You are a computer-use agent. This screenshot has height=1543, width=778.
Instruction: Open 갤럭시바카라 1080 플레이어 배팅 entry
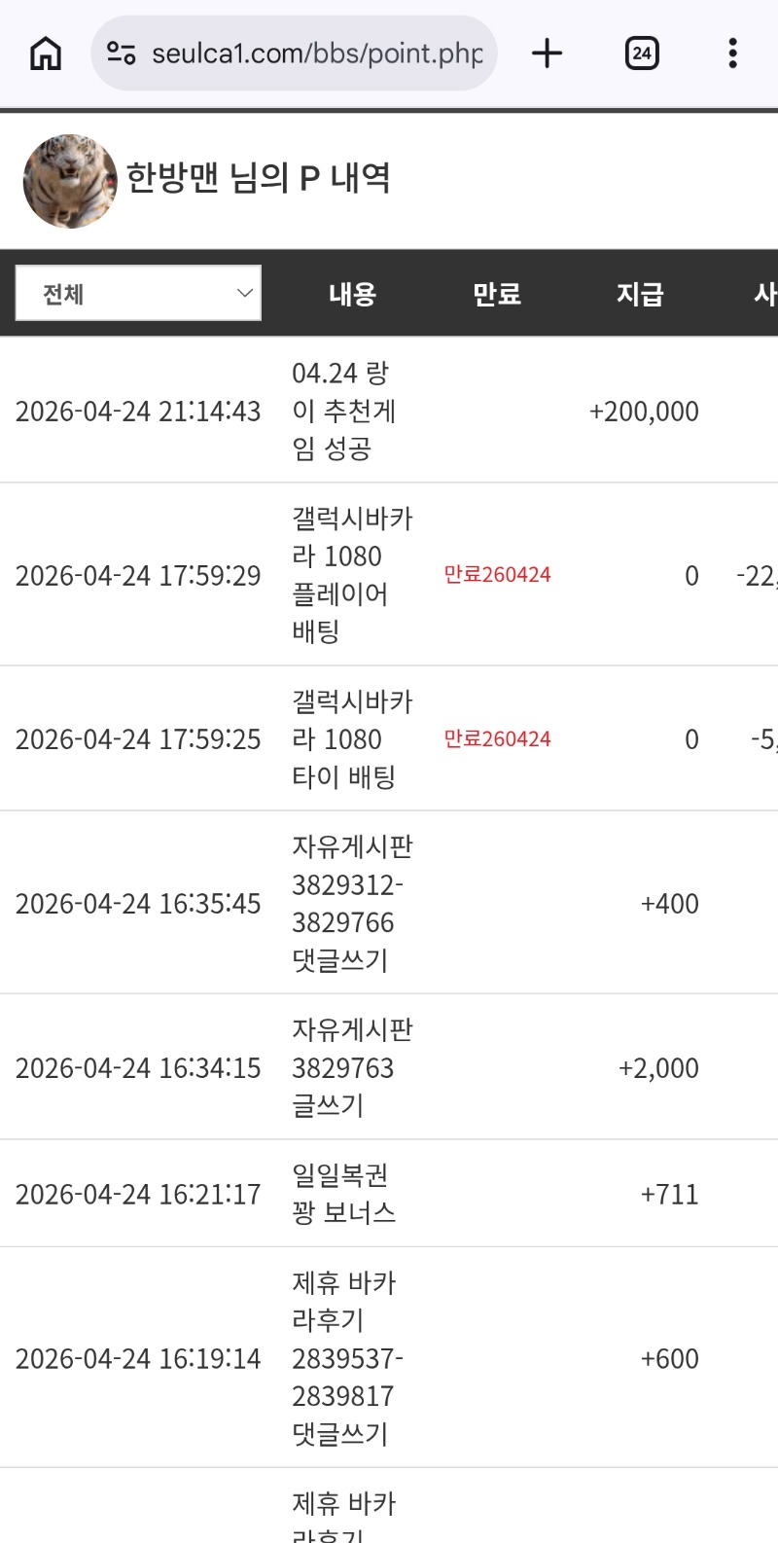(x=351, y=575)
